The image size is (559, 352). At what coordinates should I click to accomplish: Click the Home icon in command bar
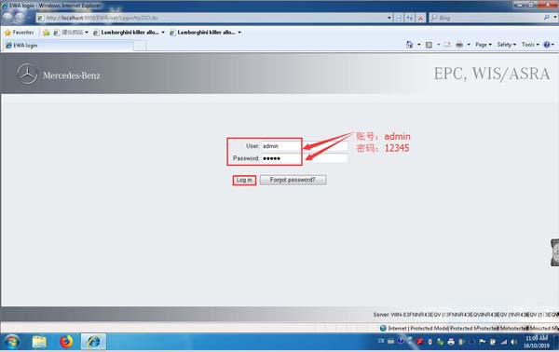pos(409,45)
